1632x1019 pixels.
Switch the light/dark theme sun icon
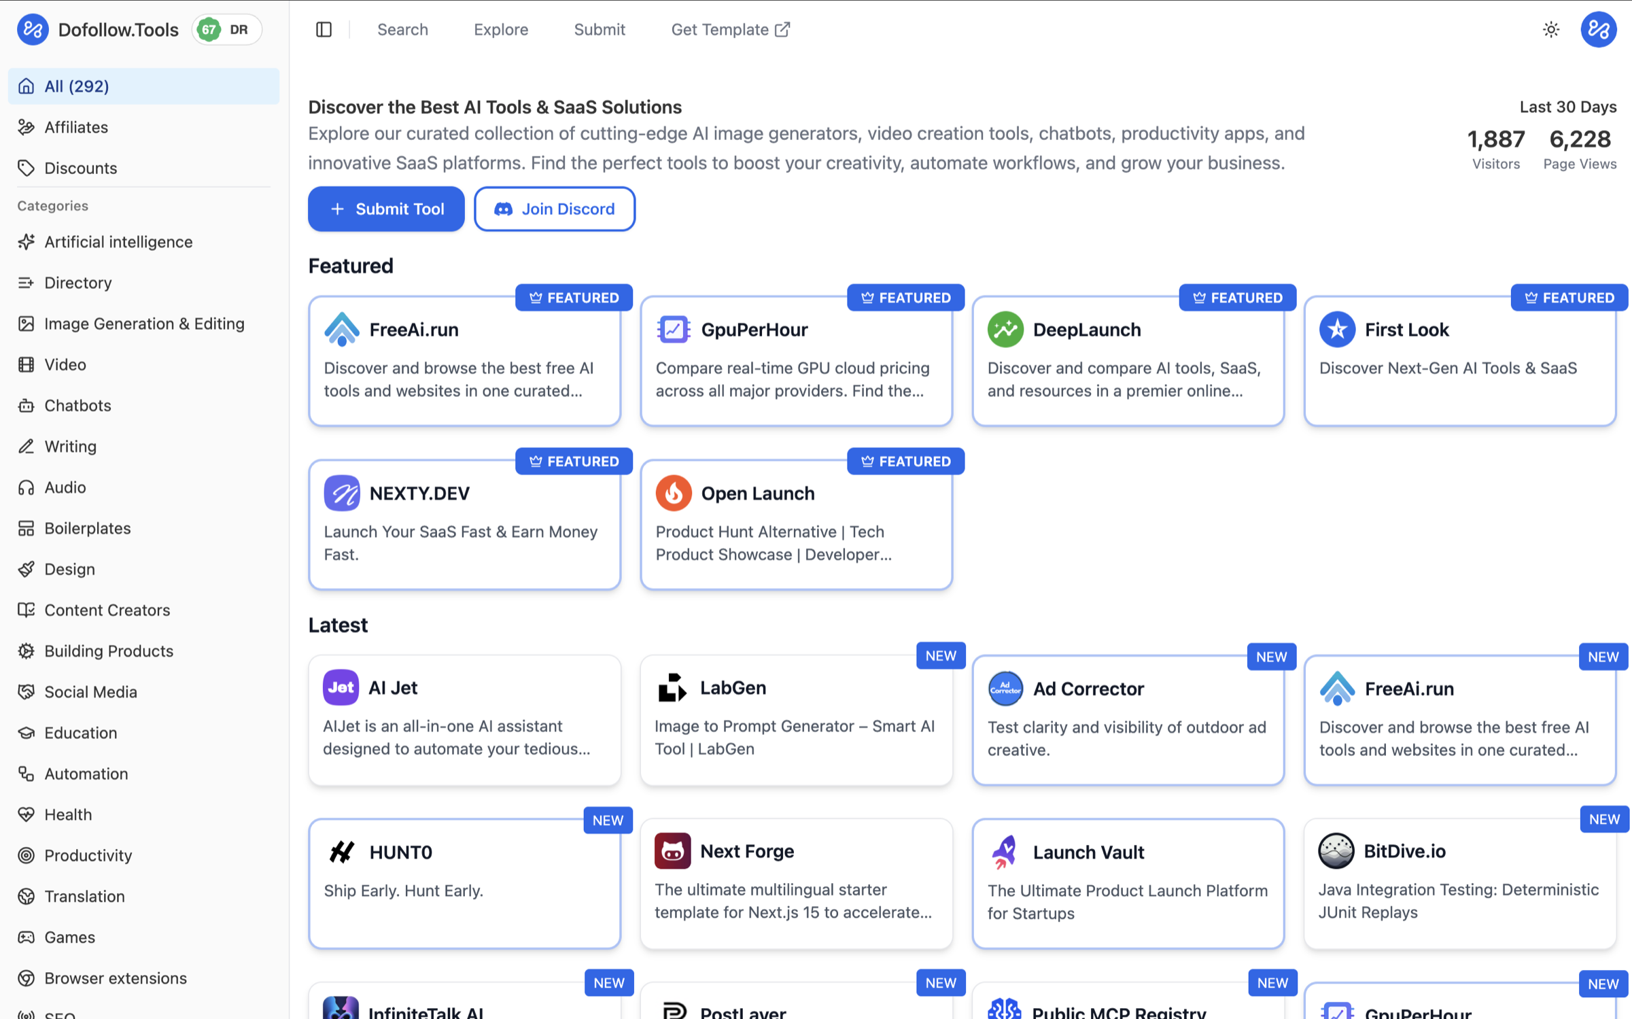tap(1550, 29)
